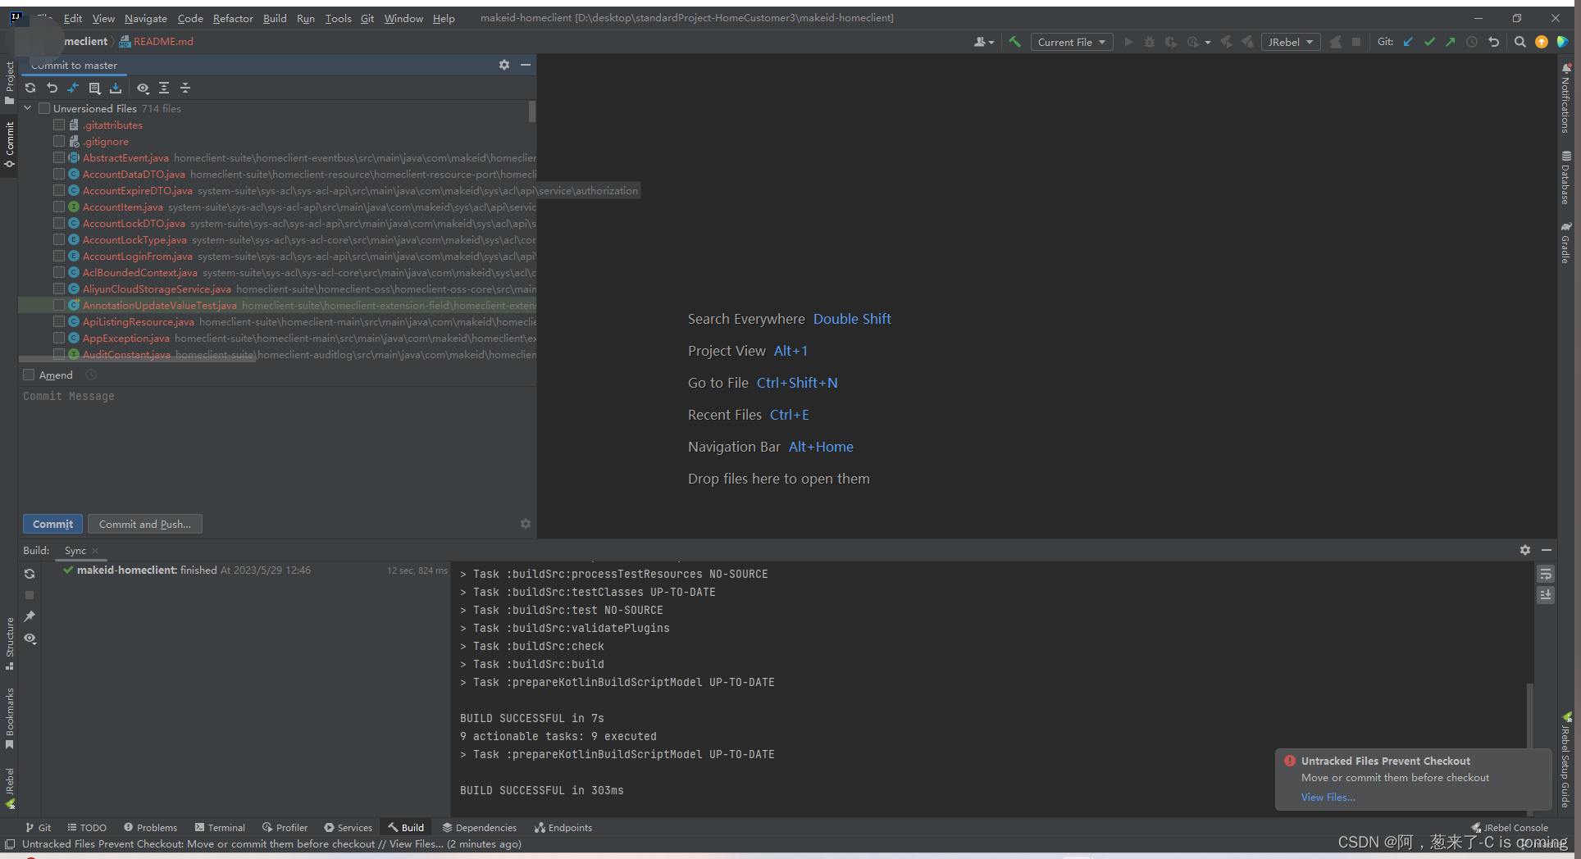Screen dimensions: 1581x859
Task: Click soft-wrap icon in Build output
Action: [x=1546, y=574]
